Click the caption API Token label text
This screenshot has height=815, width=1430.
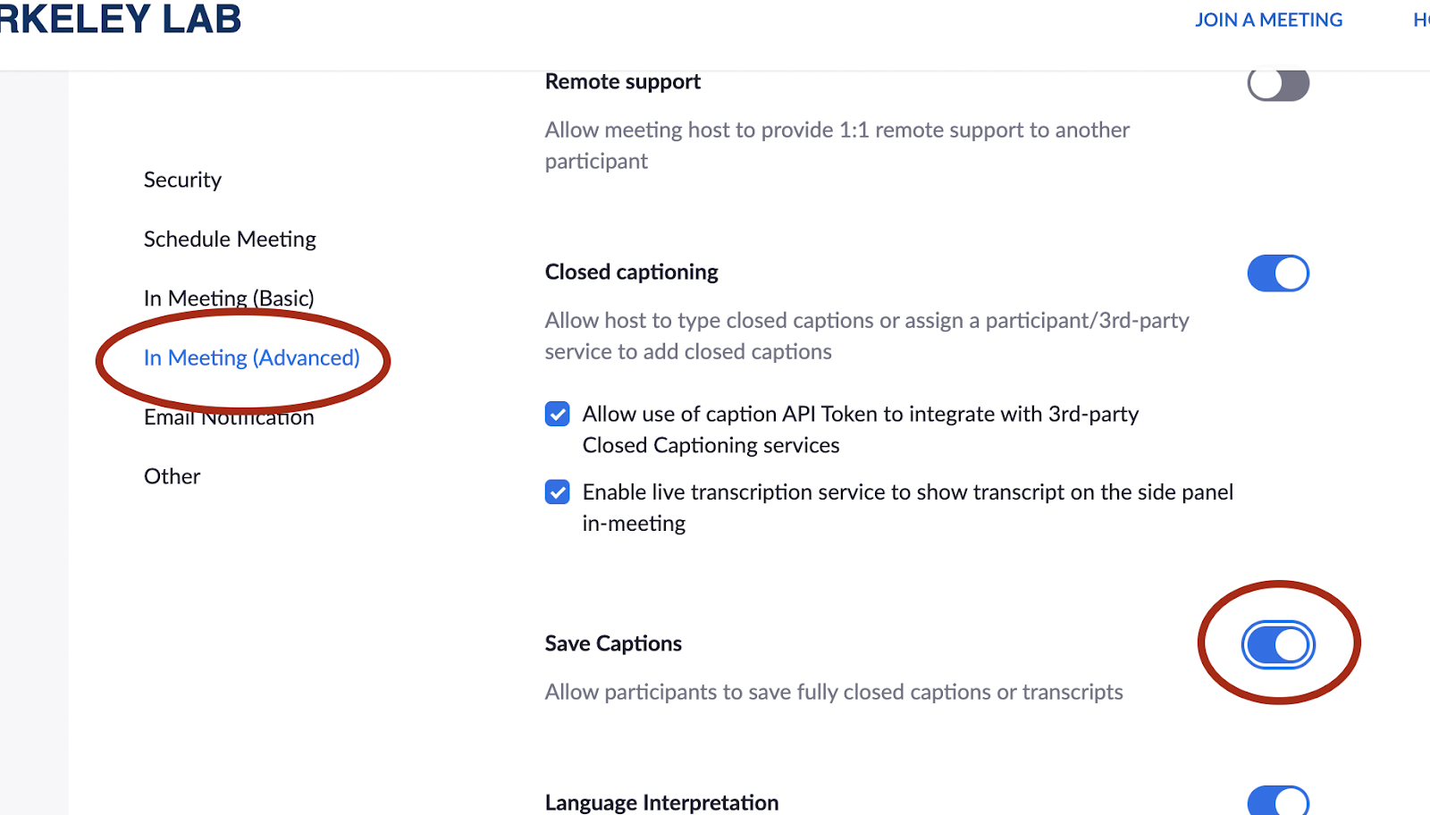coord(861,430)
